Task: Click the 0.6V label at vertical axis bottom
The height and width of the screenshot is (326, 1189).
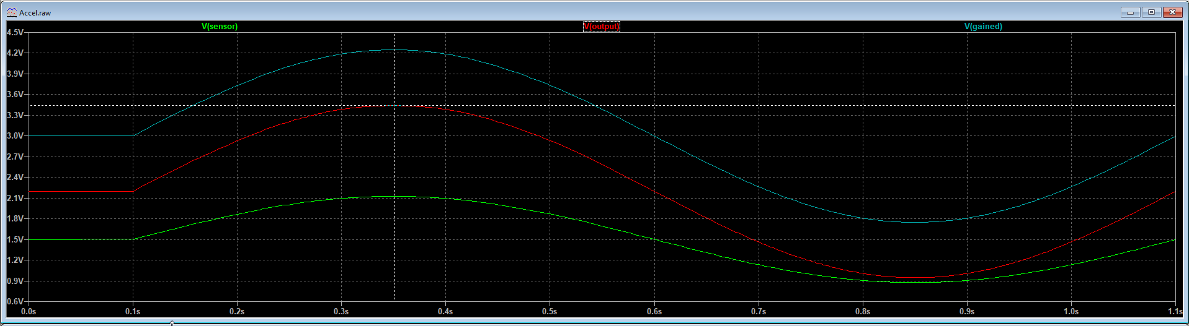Action: (15, 301)
